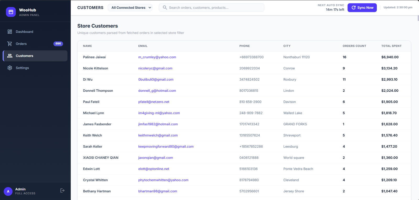Open jimfas1982@hotmail.com email link
Image resolution: width=419 pixels, height=200 pixels.
point(158,124)
